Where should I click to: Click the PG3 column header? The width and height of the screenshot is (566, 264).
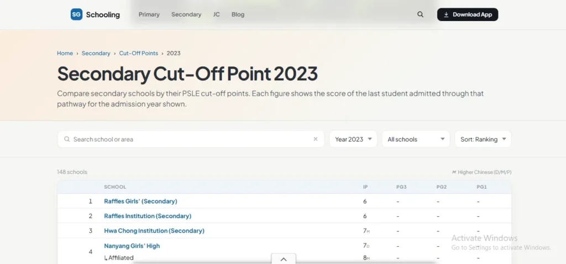pos(401,187)
